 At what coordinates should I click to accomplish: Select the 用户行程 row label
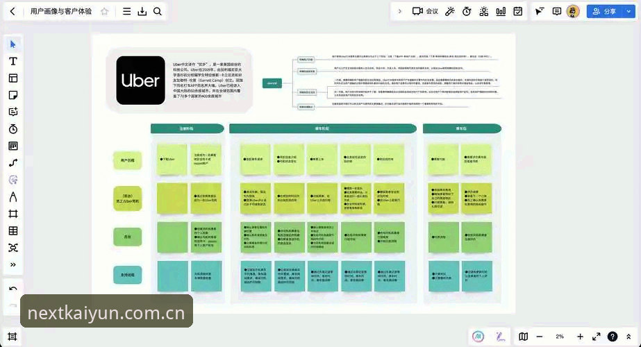pyautogui.click(x=128, y=160)
